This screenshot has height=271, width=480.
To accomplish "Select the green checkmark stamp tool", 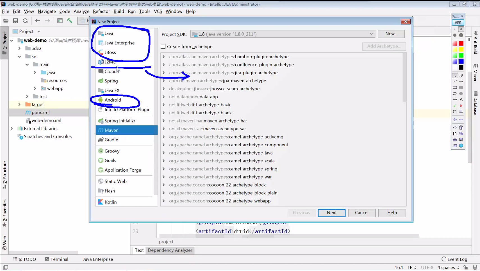I will pos(455,106).
